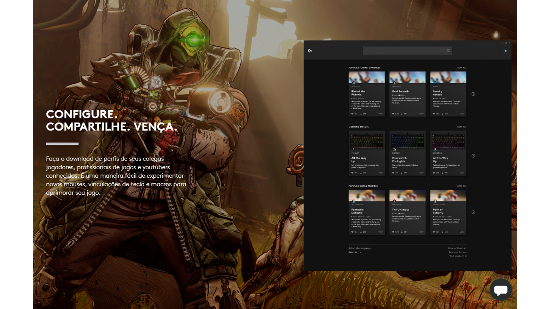Open Overwatch Pro Lights keyboard thumbnail

[407, 141]
